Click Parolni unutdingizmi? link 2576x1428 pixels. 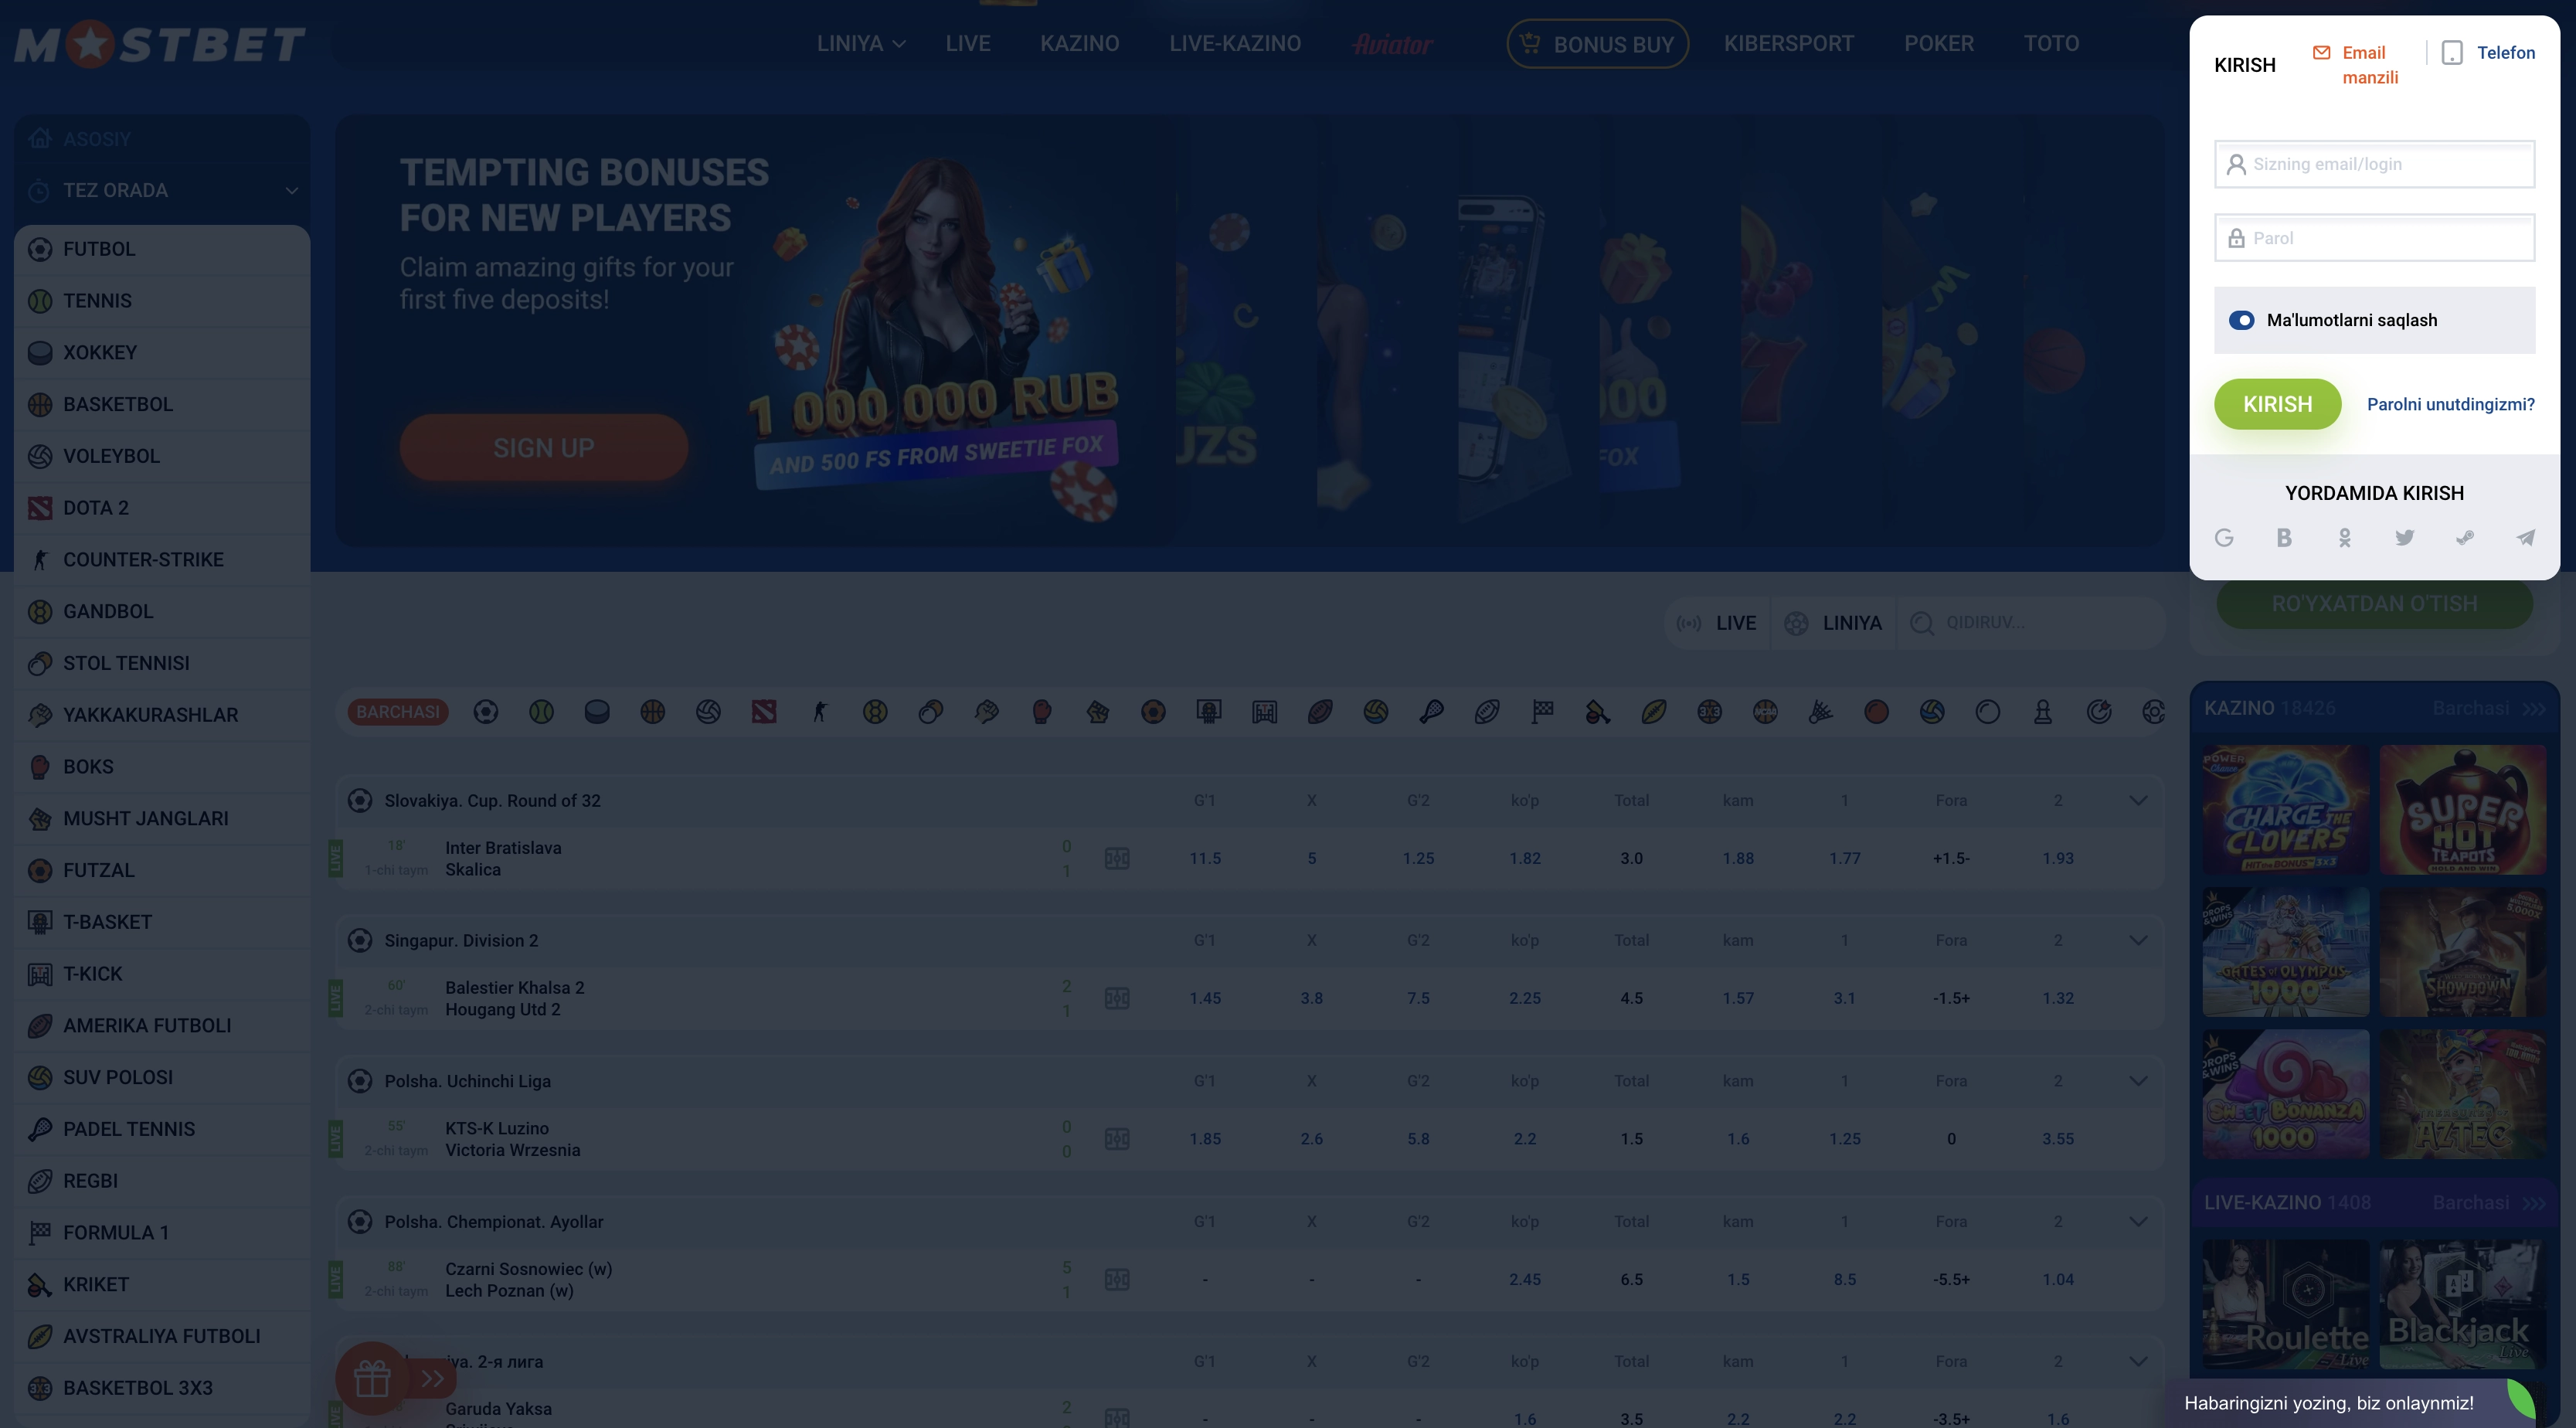pyautogui.click(x=2450, y=404)
